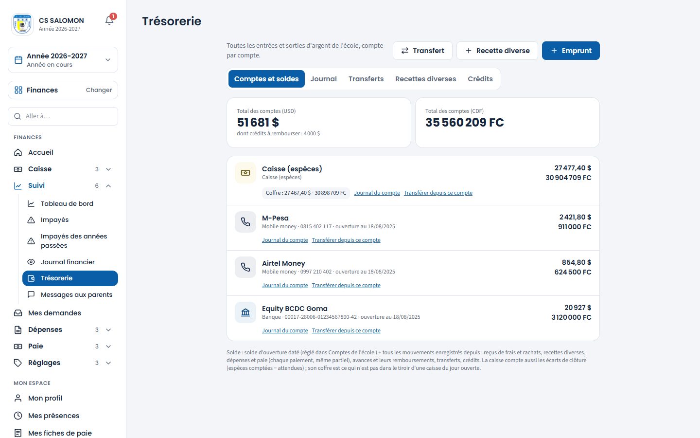Open Impayés des années passées

tap(70, 241)
